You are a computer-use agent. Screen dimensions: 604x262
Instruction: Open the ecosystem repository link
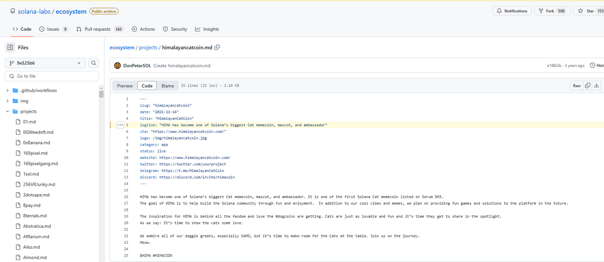70,11
